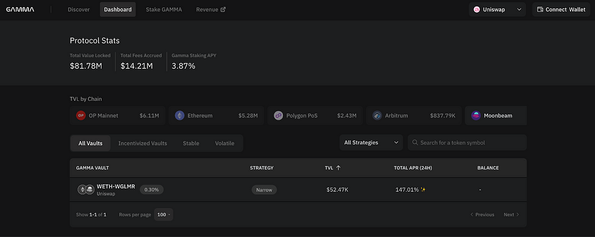Image resolution: width=595 pixels, height=237 pixels.
Task: Select the Polygon PoS chain card
Action: tap(315, 115)
